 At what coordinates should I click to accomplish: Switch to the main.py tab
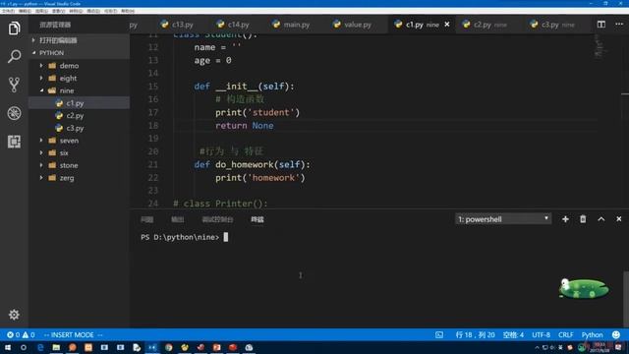291,25
